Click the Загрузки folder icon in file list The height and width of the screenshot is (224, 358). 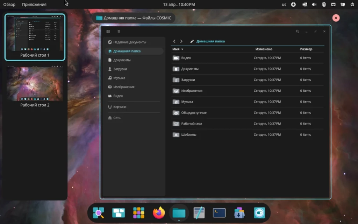[x=176, y=80]
